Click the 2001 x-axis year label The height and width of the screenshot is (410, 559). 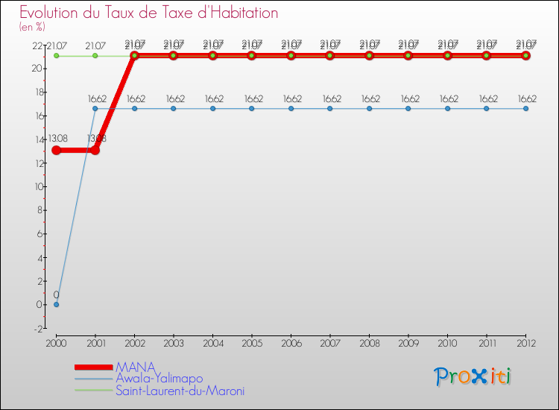point(96,344)
